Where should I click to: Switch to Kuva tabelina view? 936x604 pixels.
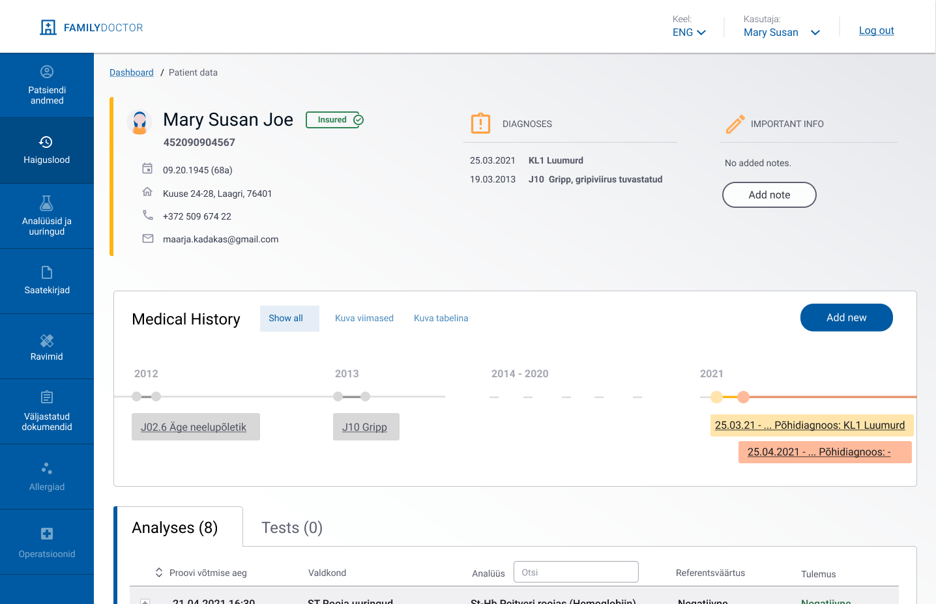(x=441, y=319)
